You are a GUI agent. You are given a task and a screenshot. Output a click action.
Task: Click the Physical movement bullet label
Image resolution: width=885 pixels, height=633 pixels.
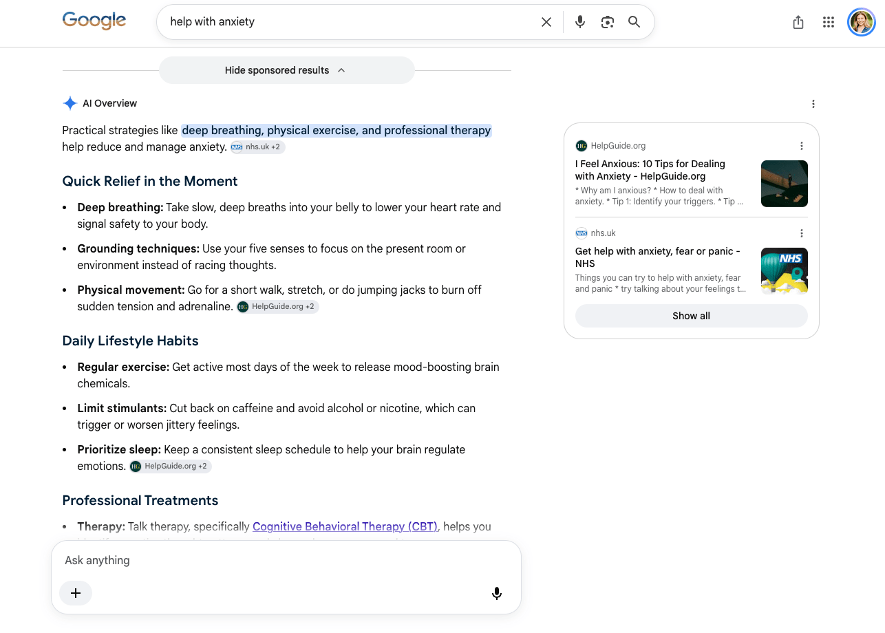point(131,290)
